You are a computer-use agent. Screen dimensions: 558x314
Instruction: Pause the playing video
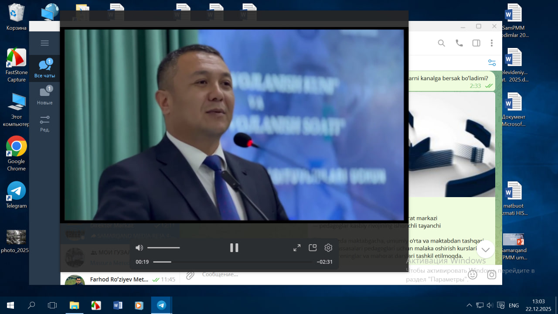click(234, 248)
